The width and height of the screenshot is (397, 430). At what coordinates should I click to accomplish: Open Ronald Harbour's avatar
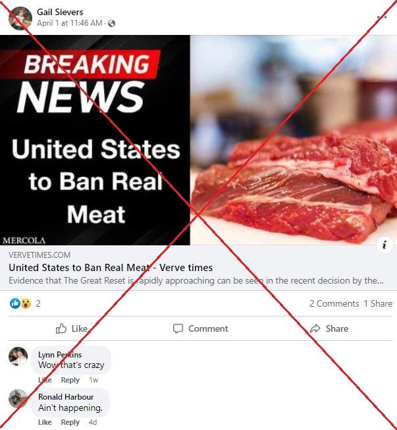coord(18,398)
